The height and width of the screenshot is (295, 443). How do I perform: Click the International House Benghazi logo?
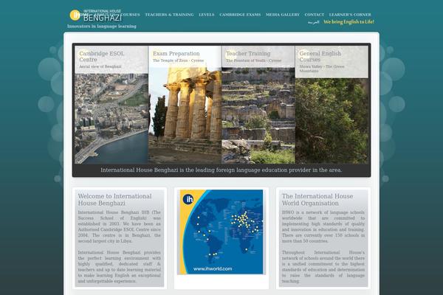pyautogui.click(x=96, y=15)
